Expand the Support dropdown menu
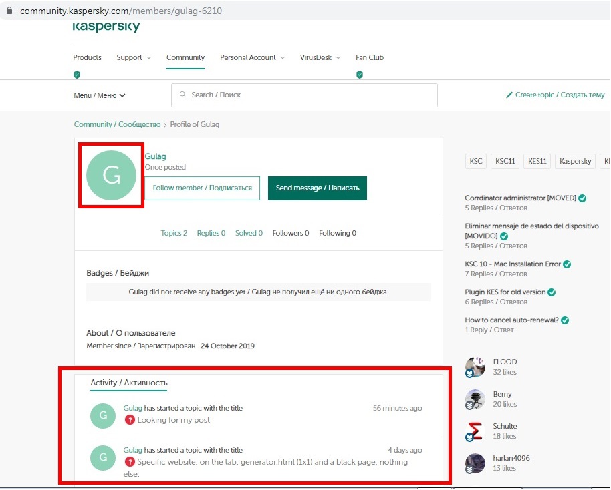Viewport: 611px width, 490px height. (x=134, y=57)
